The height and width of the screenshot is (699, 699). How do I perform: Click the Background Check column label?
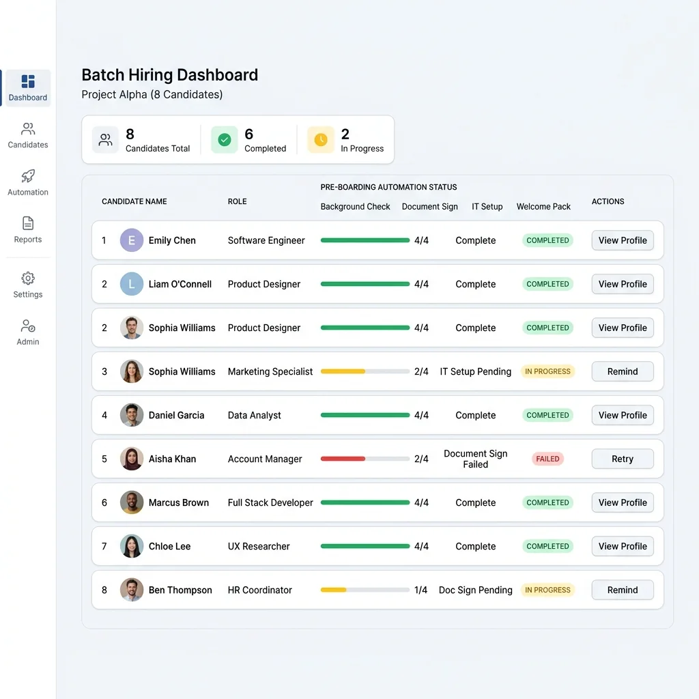pyautogui.click(x=355, y=206)
